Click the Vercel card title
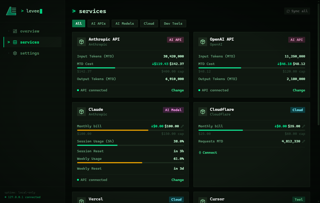This screenshot has width=320, height=203. 96,199
